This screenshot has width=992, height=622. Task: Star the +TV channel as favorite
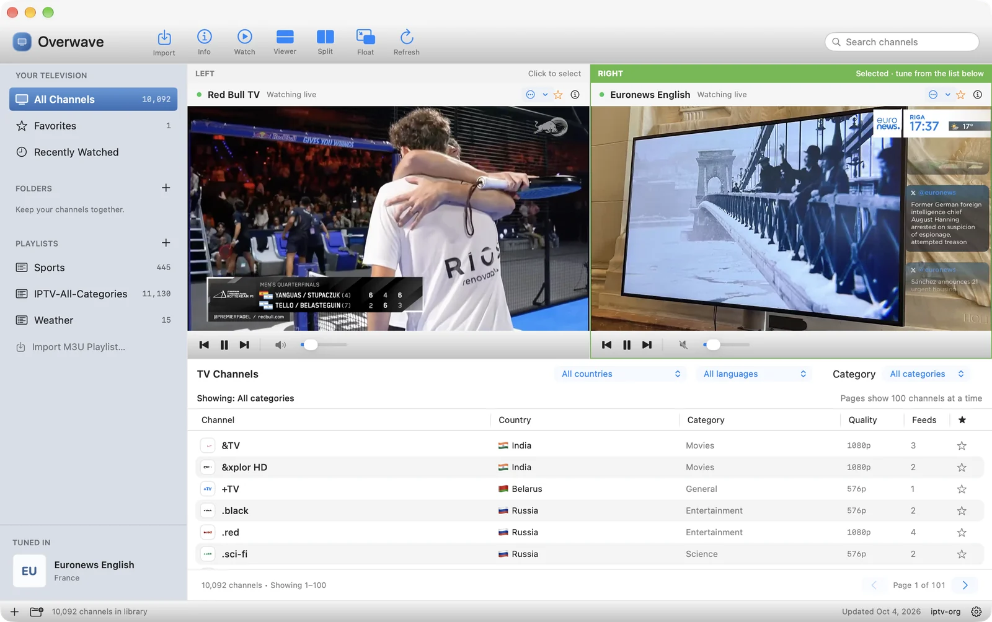962,489
